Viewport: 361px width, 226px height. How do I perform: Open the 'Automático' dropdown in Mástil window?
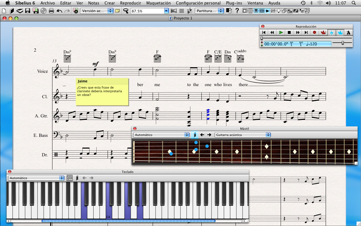point(161,135)
